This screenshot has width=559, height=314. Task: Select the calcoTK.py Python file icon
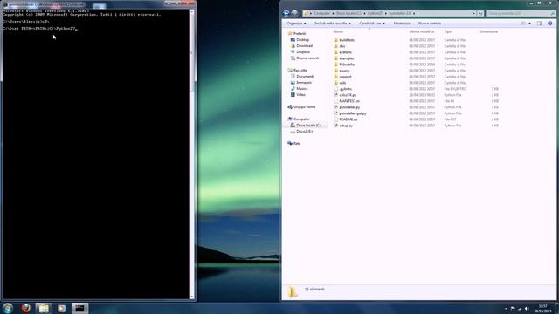335,95
